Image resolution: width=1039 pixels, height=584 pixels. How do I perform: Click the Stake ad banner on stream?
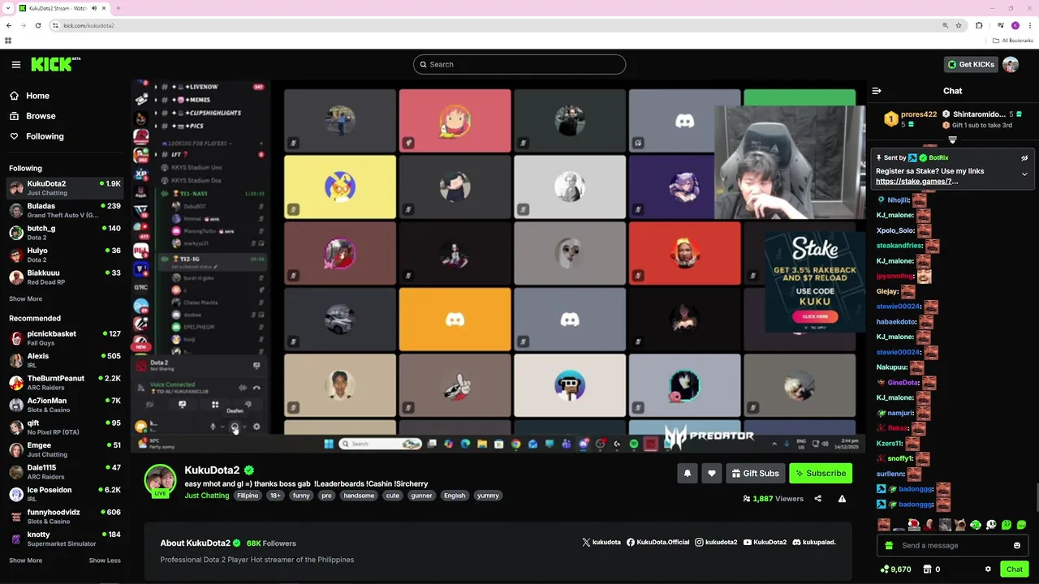814,281
